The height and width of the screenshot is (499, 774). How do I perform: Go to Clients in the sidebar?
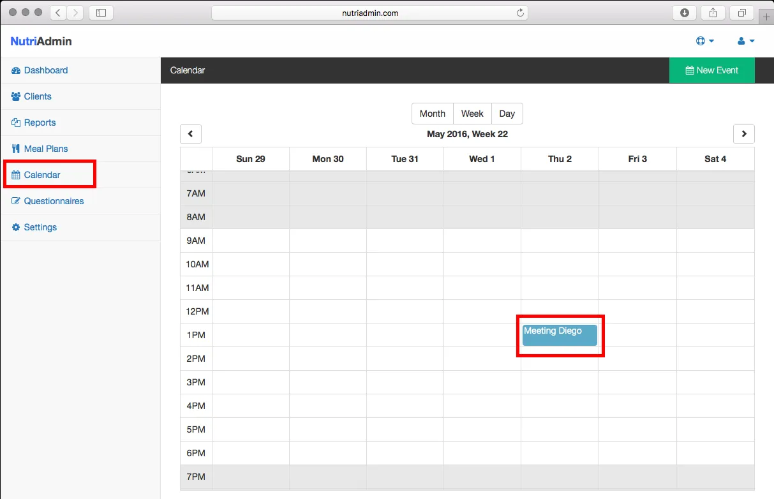tap(38, 96)
